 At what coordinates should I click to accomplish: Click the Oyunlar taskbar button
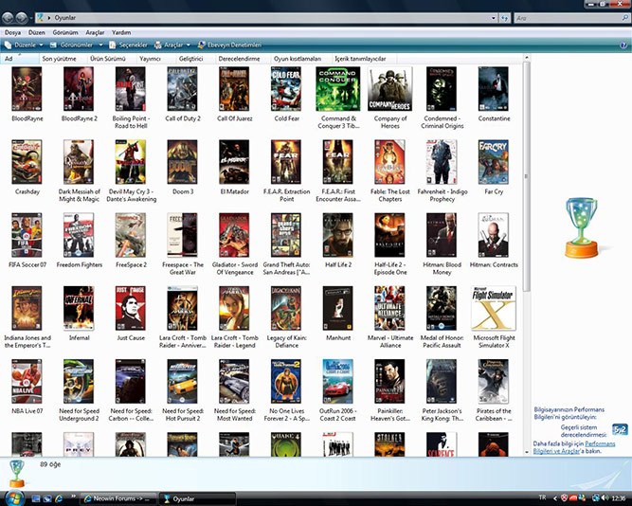point(197,498)
